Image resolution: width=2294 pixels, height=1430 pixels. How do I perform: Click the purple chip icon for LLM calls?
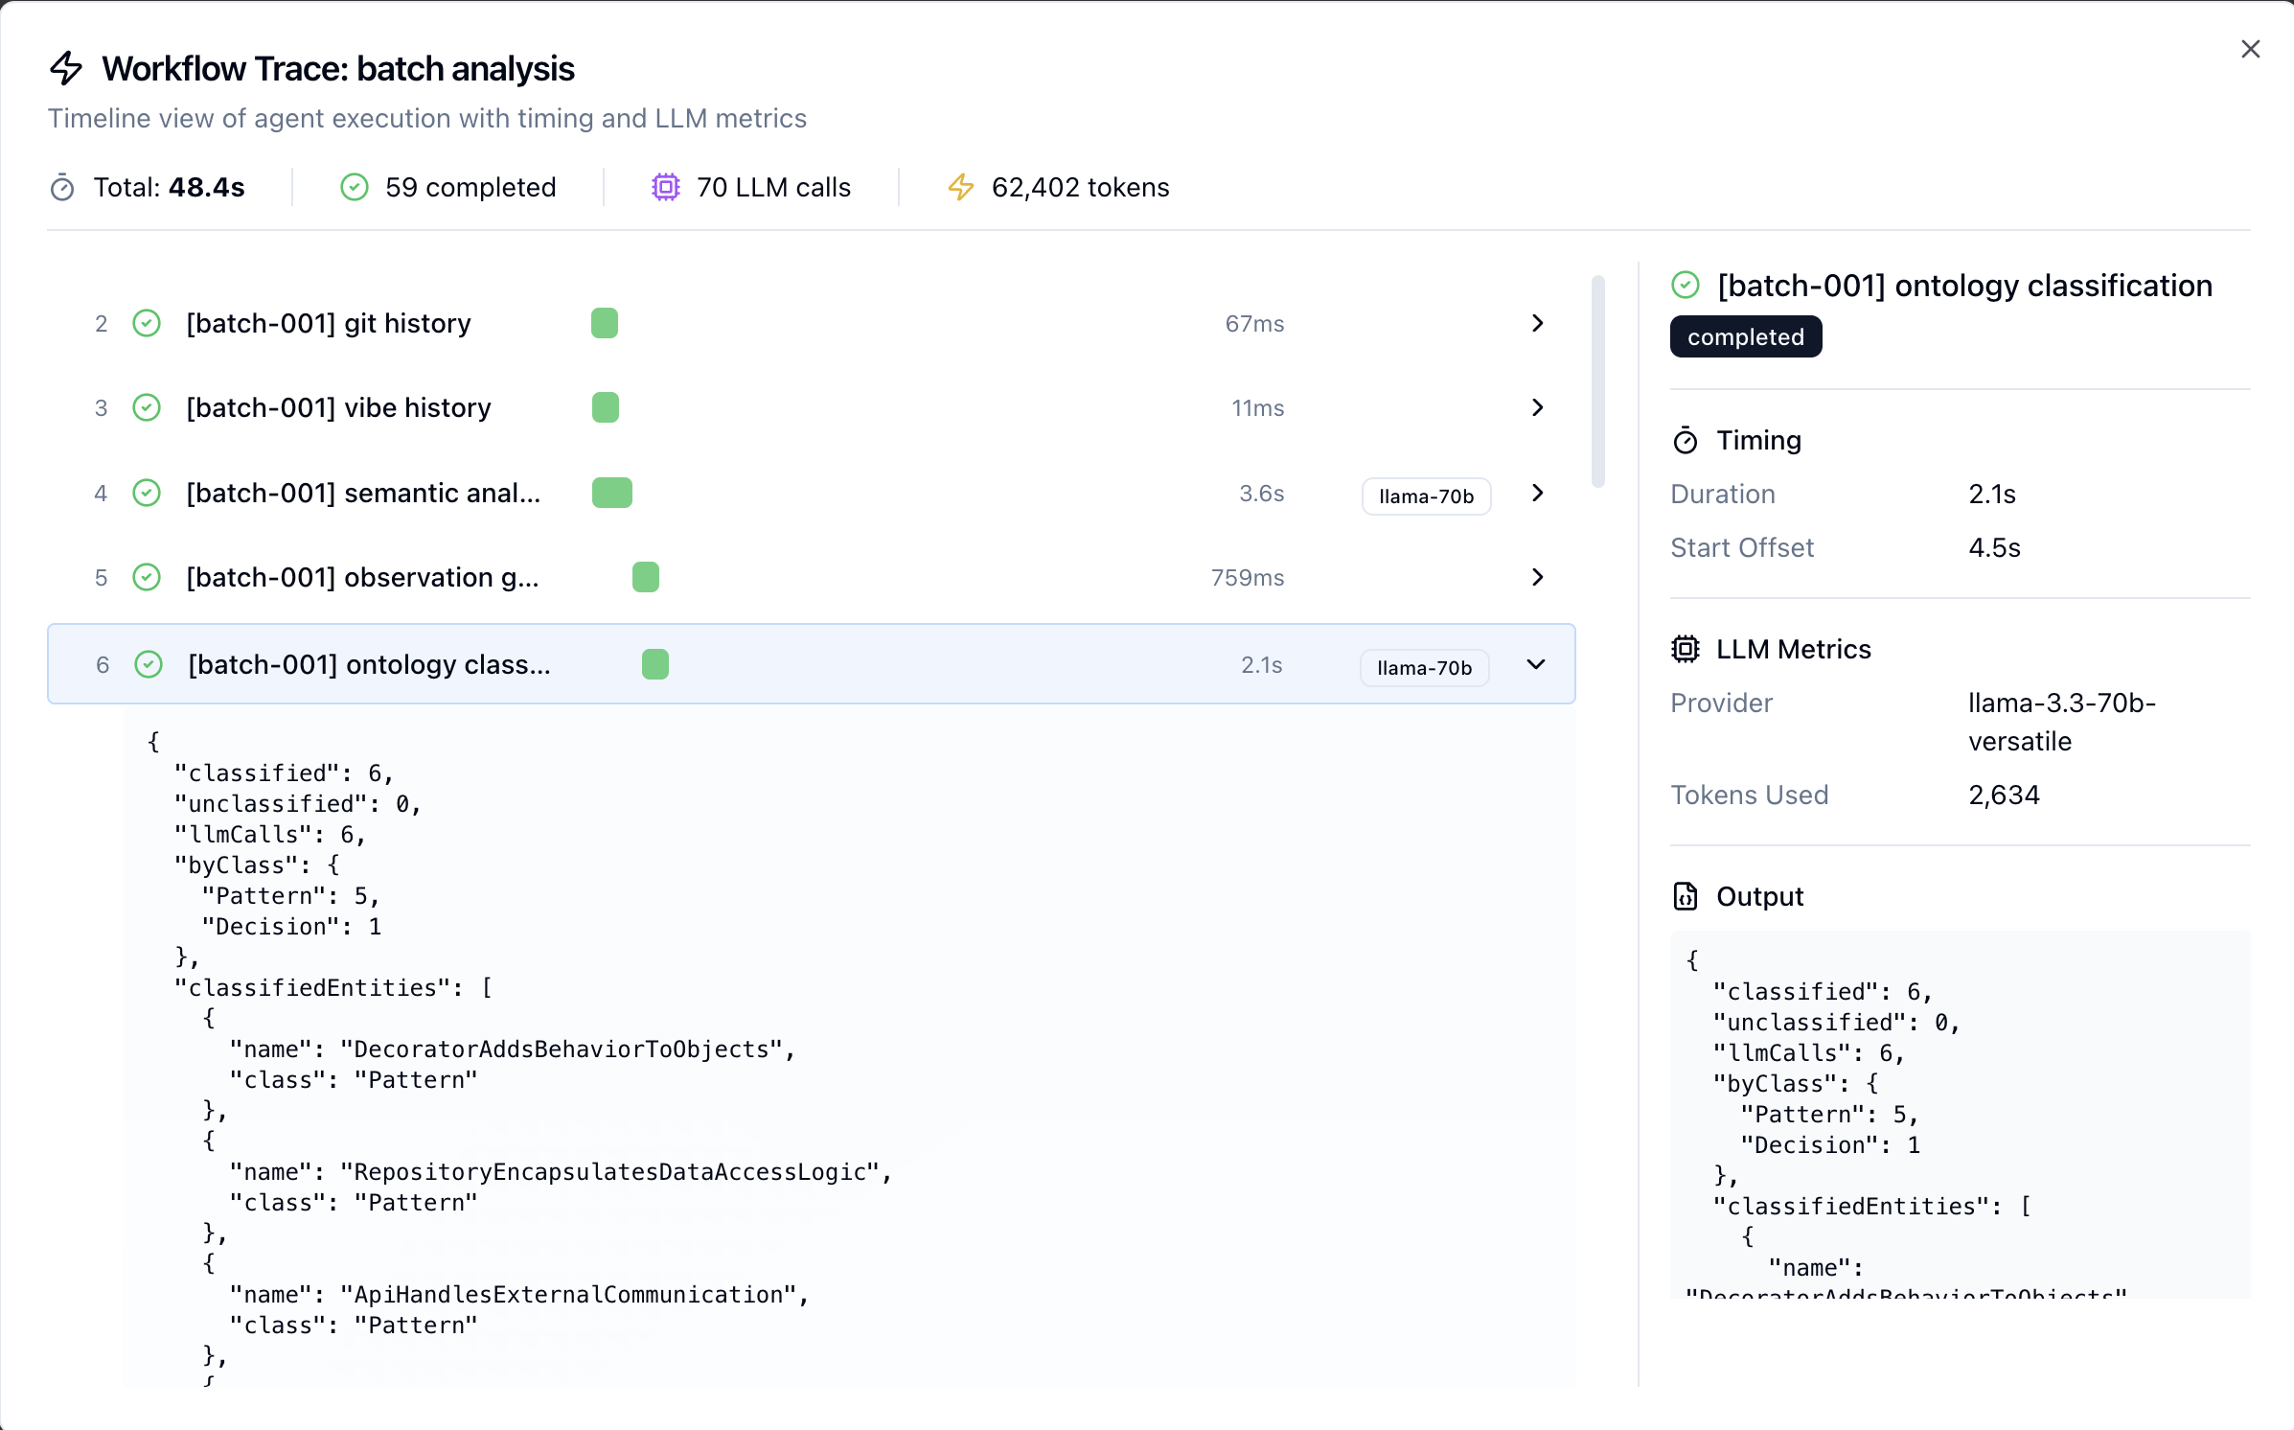pos(666,187)
